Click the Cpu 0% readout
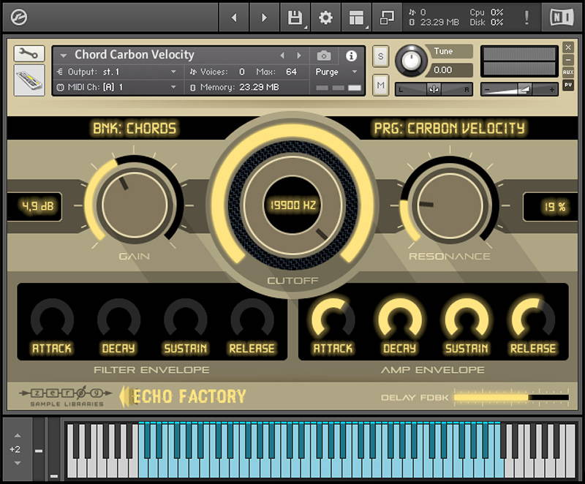Viewport: 585px width, 484px height. 486,12
